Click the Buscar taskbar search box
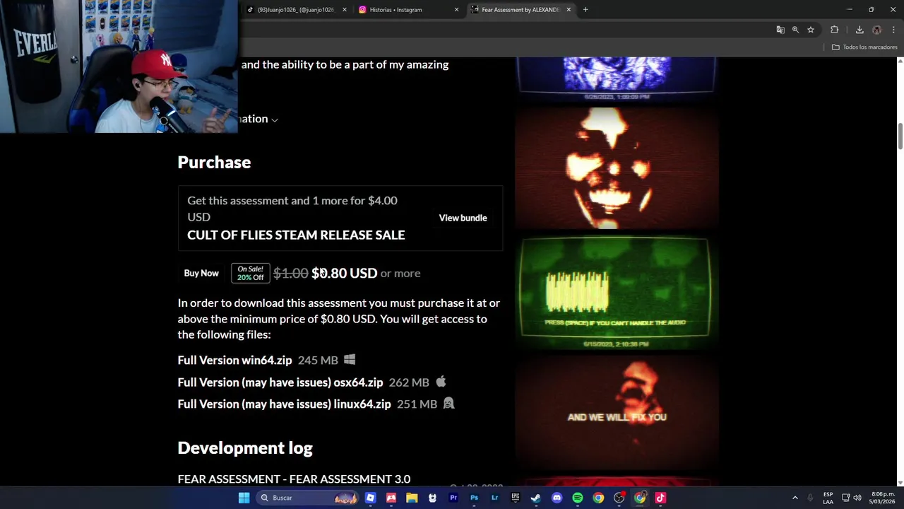The width and height of the screenshot is (904, 509). pos(308,498)
